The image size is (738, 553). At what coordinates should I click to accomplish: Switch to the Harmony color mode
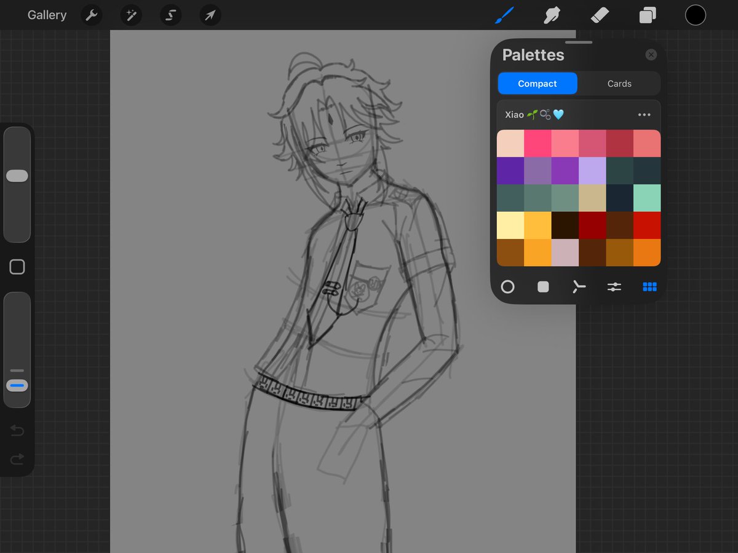[579, 286]
